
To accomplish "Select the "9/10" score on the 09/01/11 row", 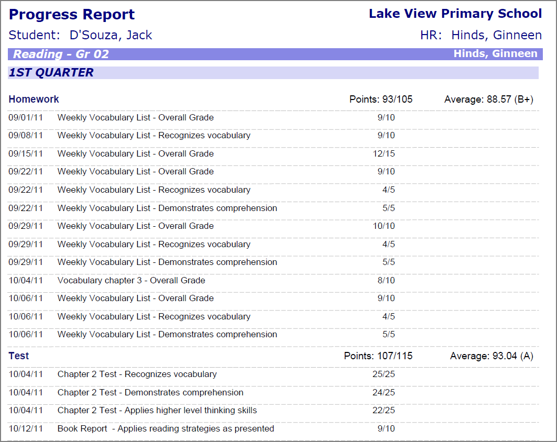I will tap(386, 117).
